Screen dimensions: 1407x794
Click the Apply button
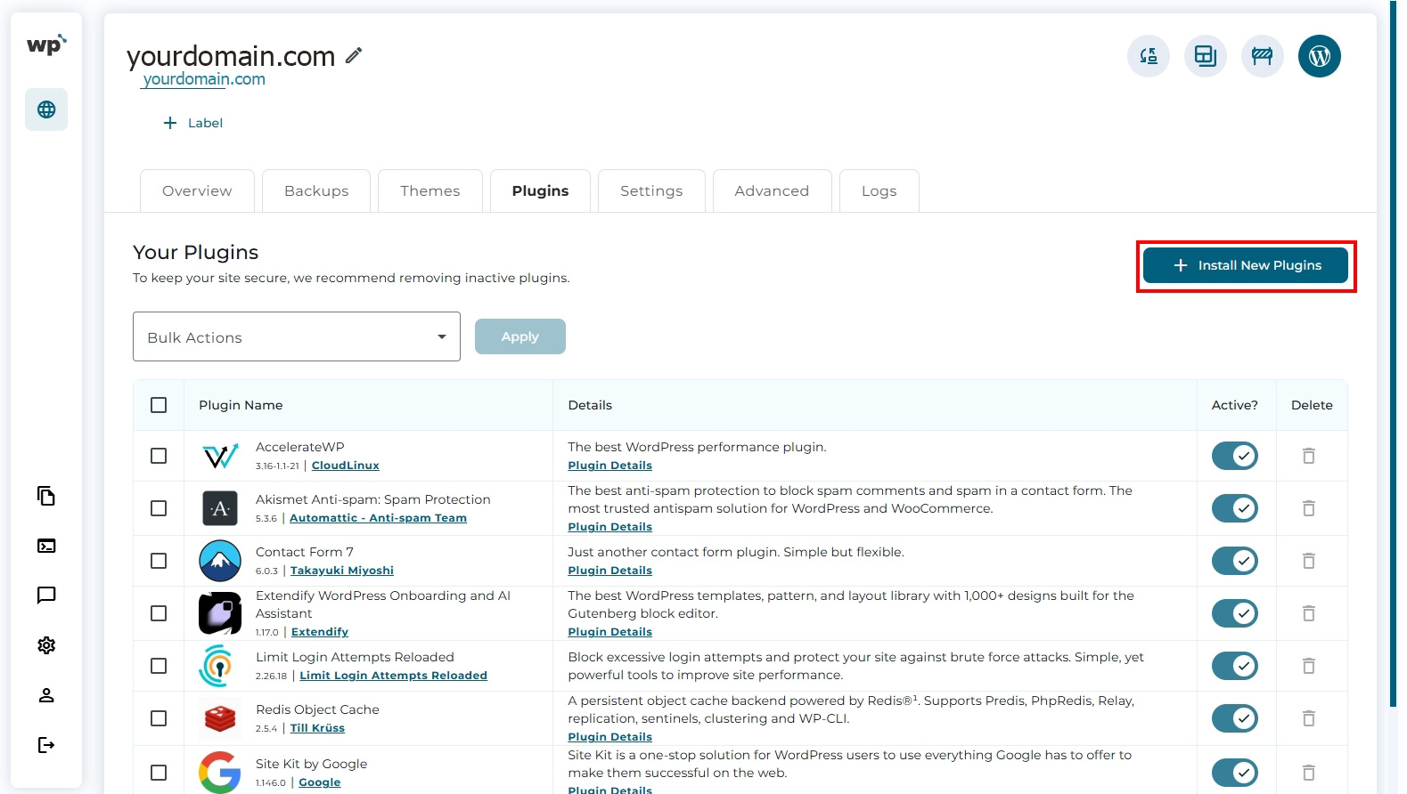[520, 336]
